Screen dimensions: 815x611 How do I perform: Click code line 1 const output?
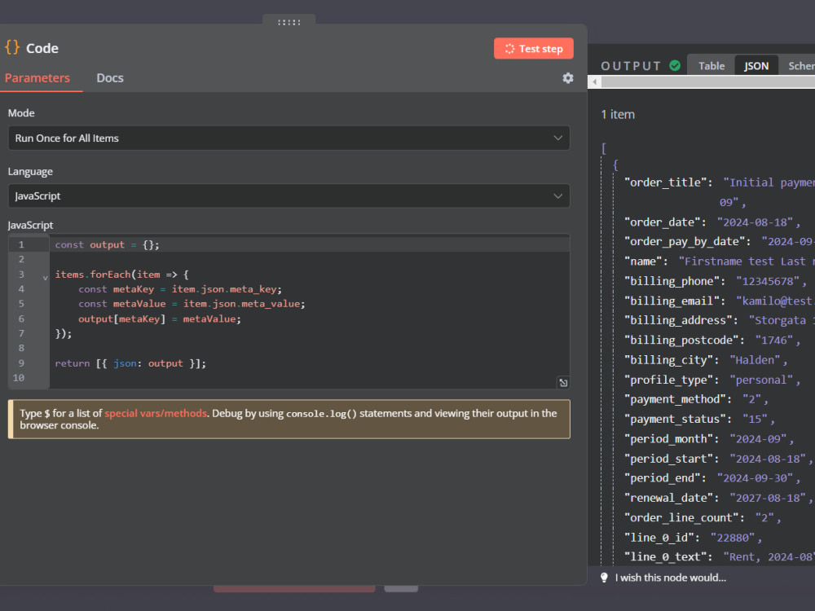(x=107, y=244)
